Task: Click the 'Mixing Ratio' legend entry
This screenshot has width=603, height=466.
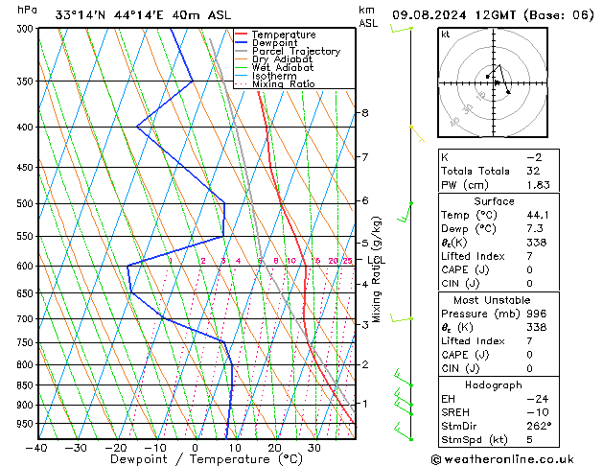Action: tap(284, 83)
